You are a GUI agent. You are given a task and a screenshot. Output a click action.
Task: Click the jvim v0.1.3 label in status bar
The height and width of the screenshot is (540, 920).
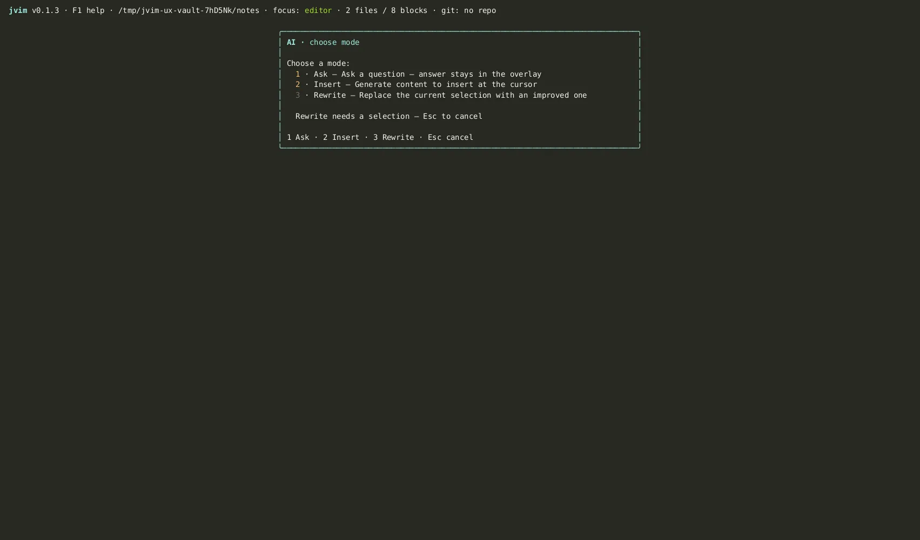[34, 10]
